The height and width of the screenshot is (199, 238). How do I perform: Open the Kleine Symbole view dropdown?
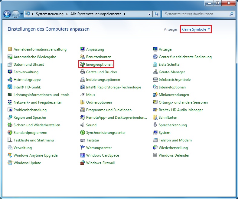click(x=196, y=29)
